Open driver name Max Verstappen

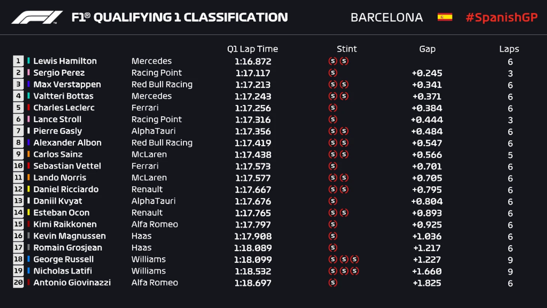(x=67, y=84)
